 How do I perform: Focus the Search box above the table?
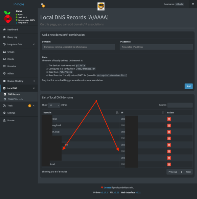(x=180, y=105)
